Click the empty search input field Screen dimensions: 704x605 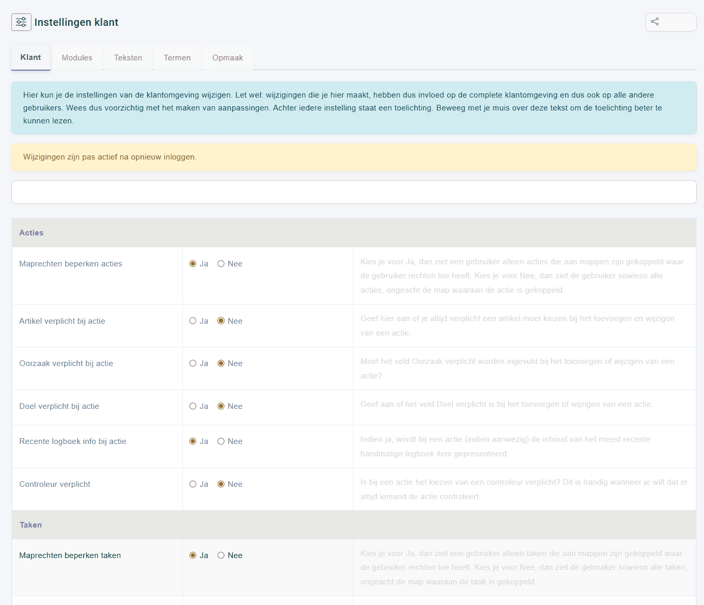click(x=354, y=192)
